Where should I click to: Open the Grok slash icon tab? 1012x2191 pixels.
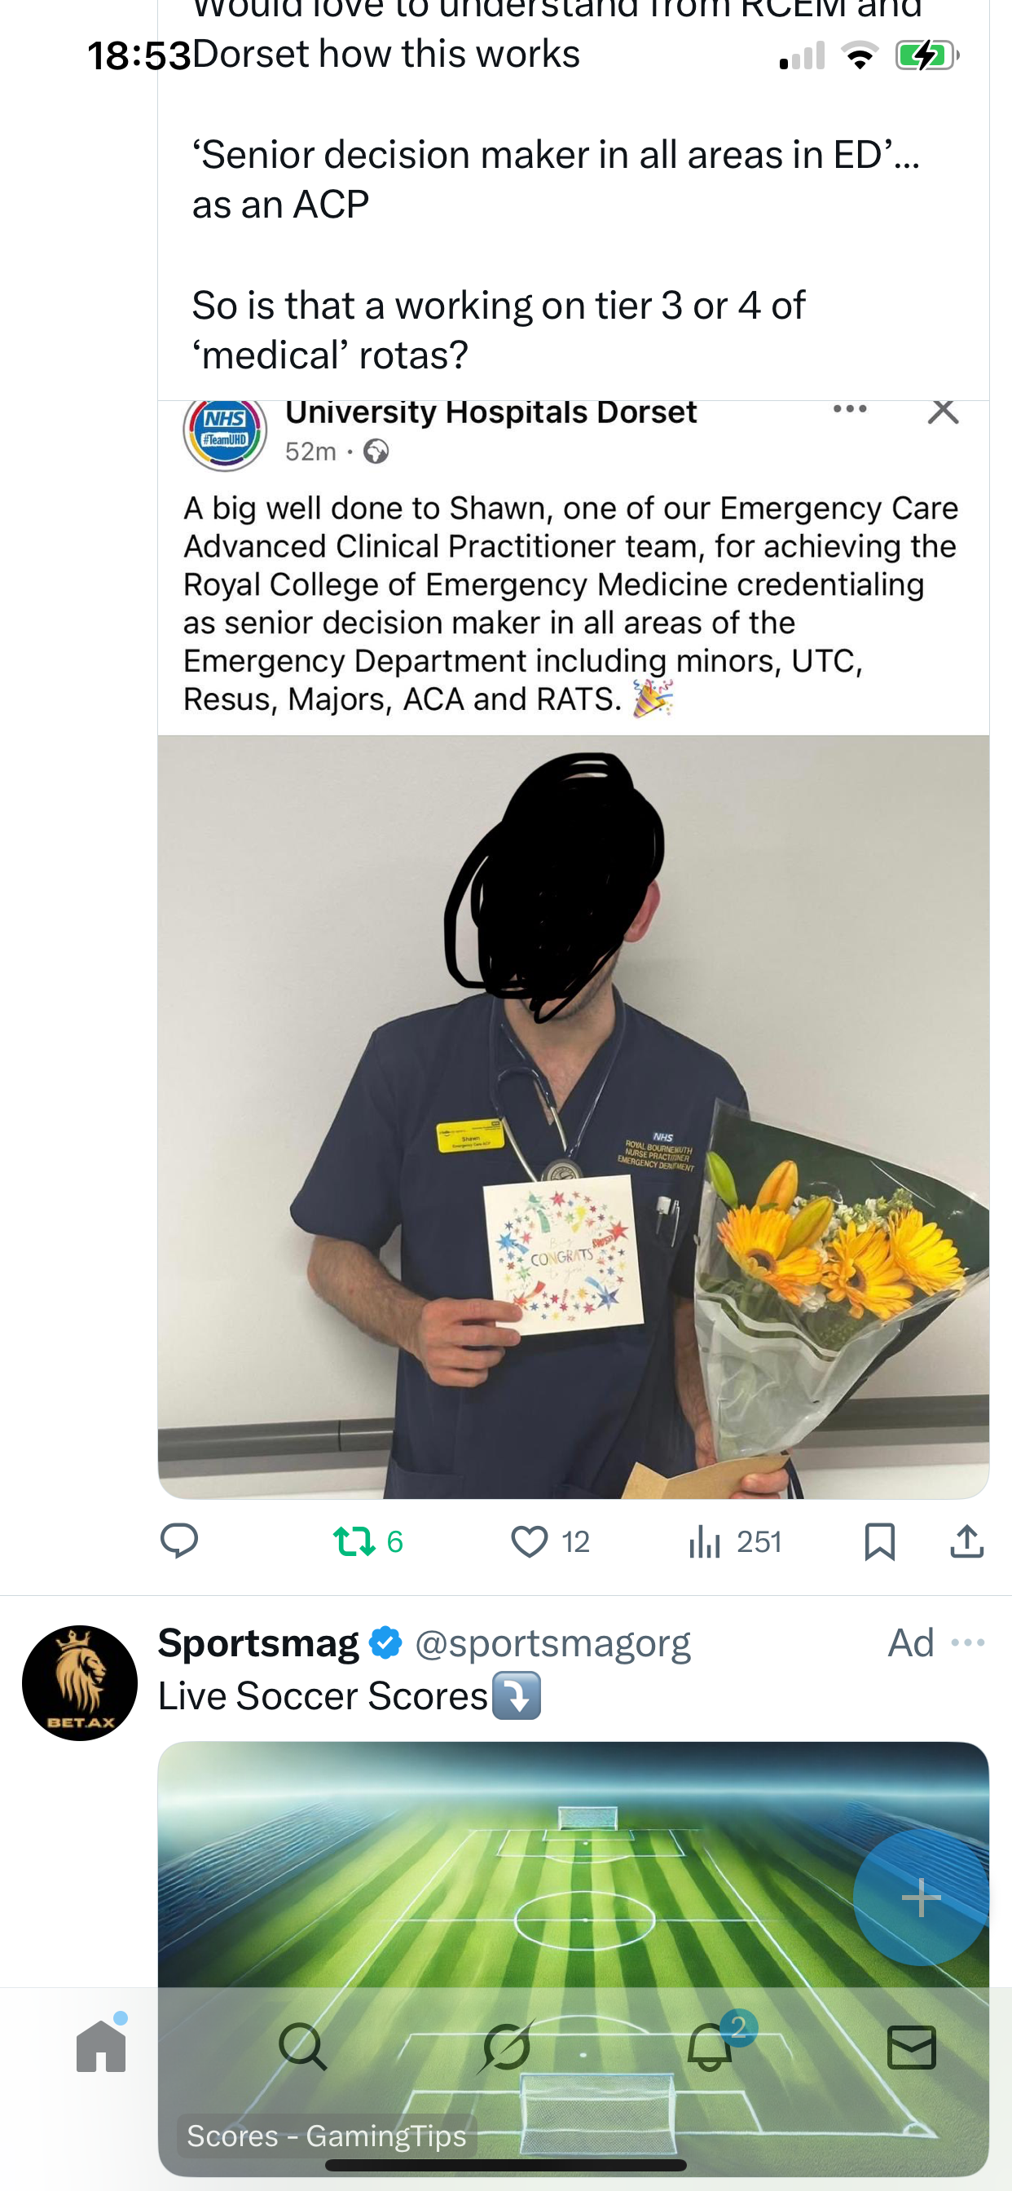point(506,2047)
